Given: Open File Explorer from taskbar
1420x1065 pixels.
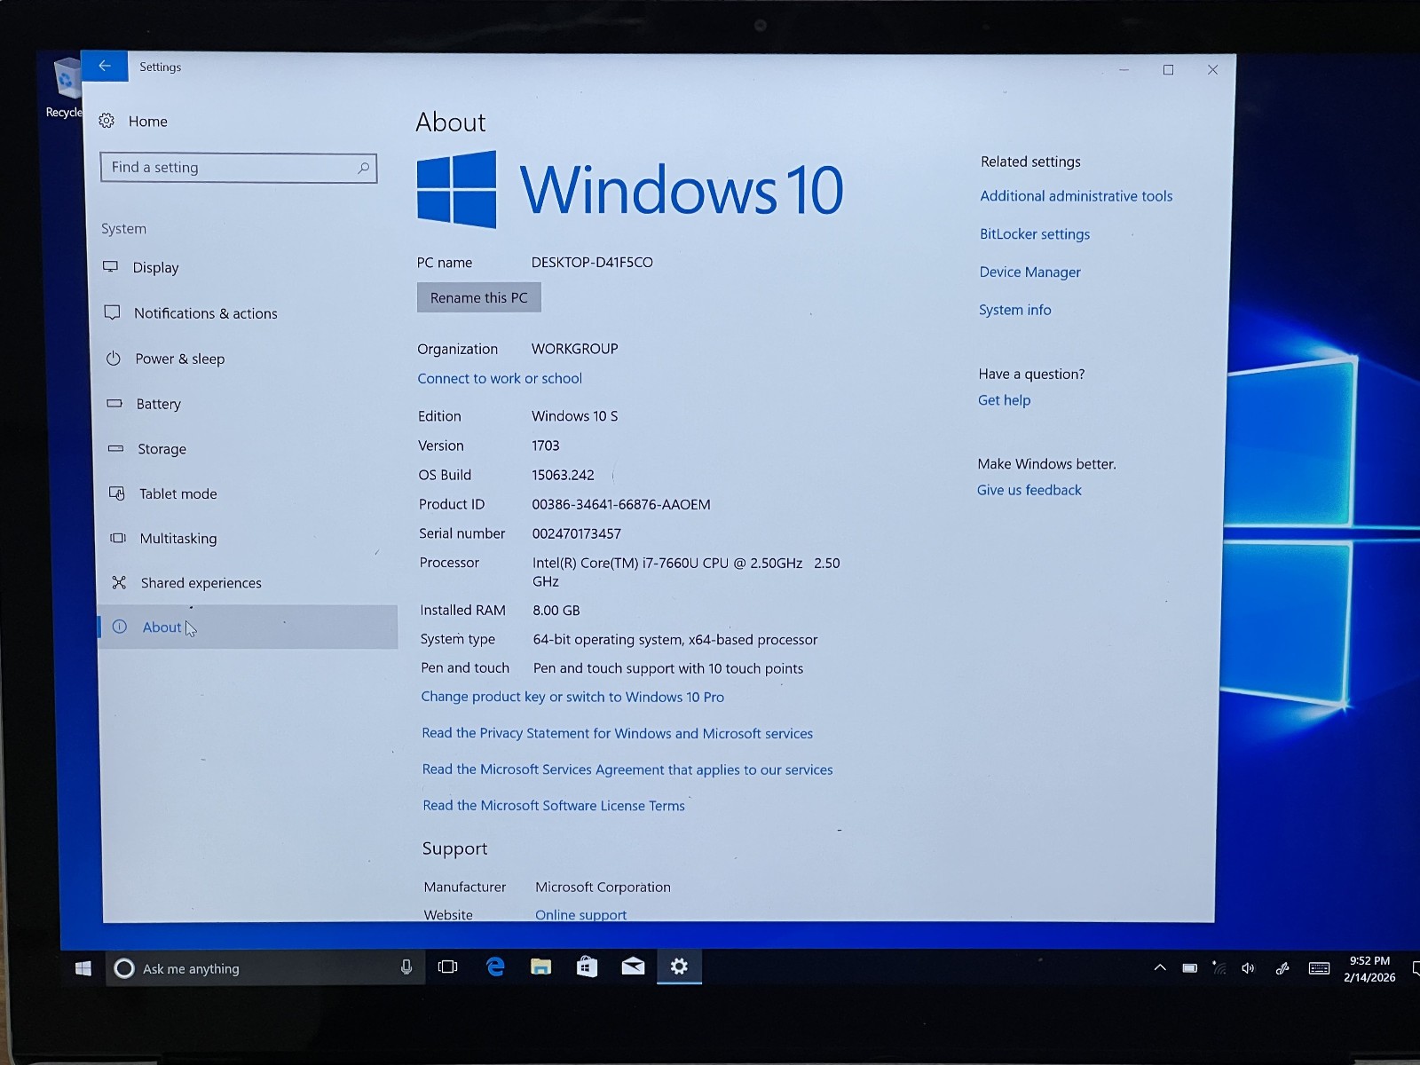Looking at the screenshot, I should [540, 966].
